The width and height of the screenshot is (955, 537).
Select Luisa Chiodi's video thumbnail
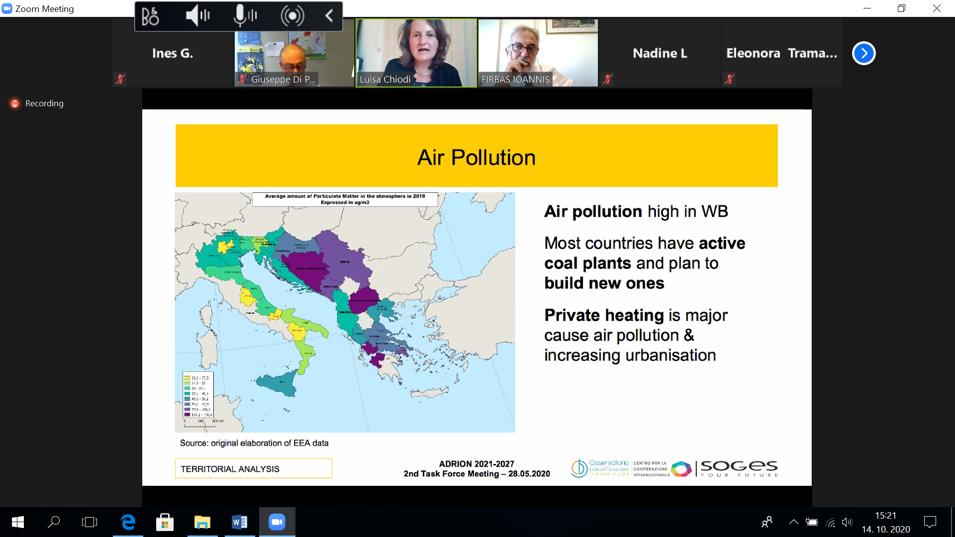(x=416, y=53)
